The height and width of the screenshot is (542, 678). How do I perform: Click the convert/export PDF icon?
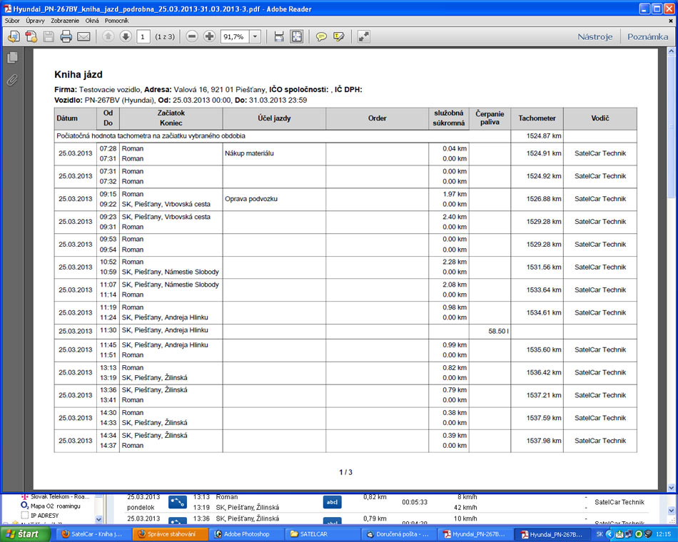[x=31, y=37]
